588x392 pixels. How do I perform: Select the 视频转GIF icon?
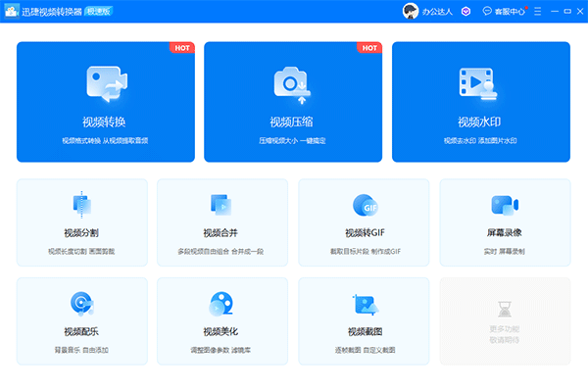click(366, 205)
